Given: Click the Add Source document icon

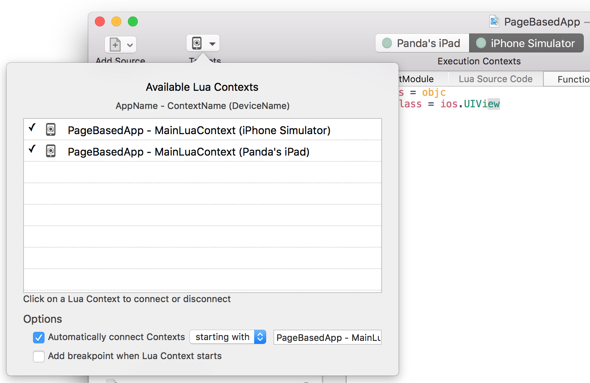Looking at the screenshot, I should click(115, 45).
